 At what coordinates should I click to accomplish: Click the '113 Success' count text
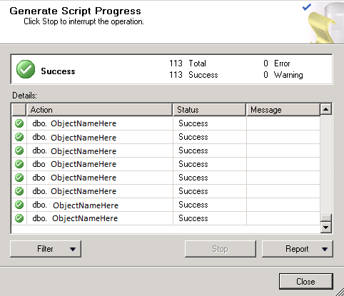pos(193,75)
